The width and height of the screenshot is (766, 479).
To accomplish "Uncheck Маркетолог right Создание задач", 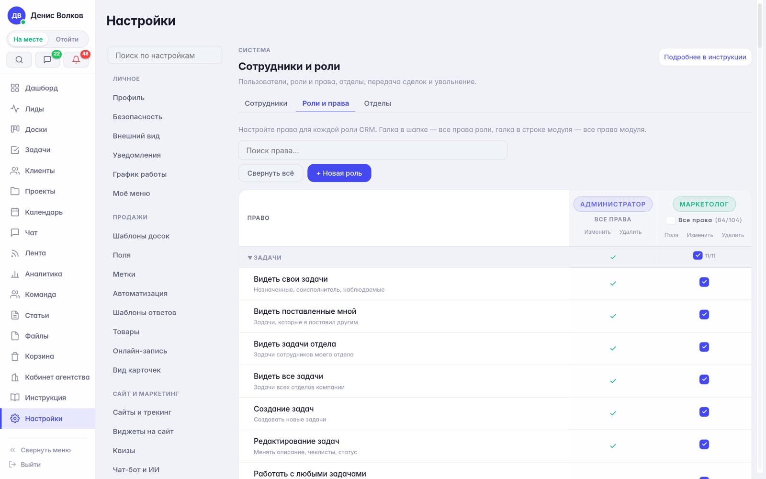I will [704, 412].
